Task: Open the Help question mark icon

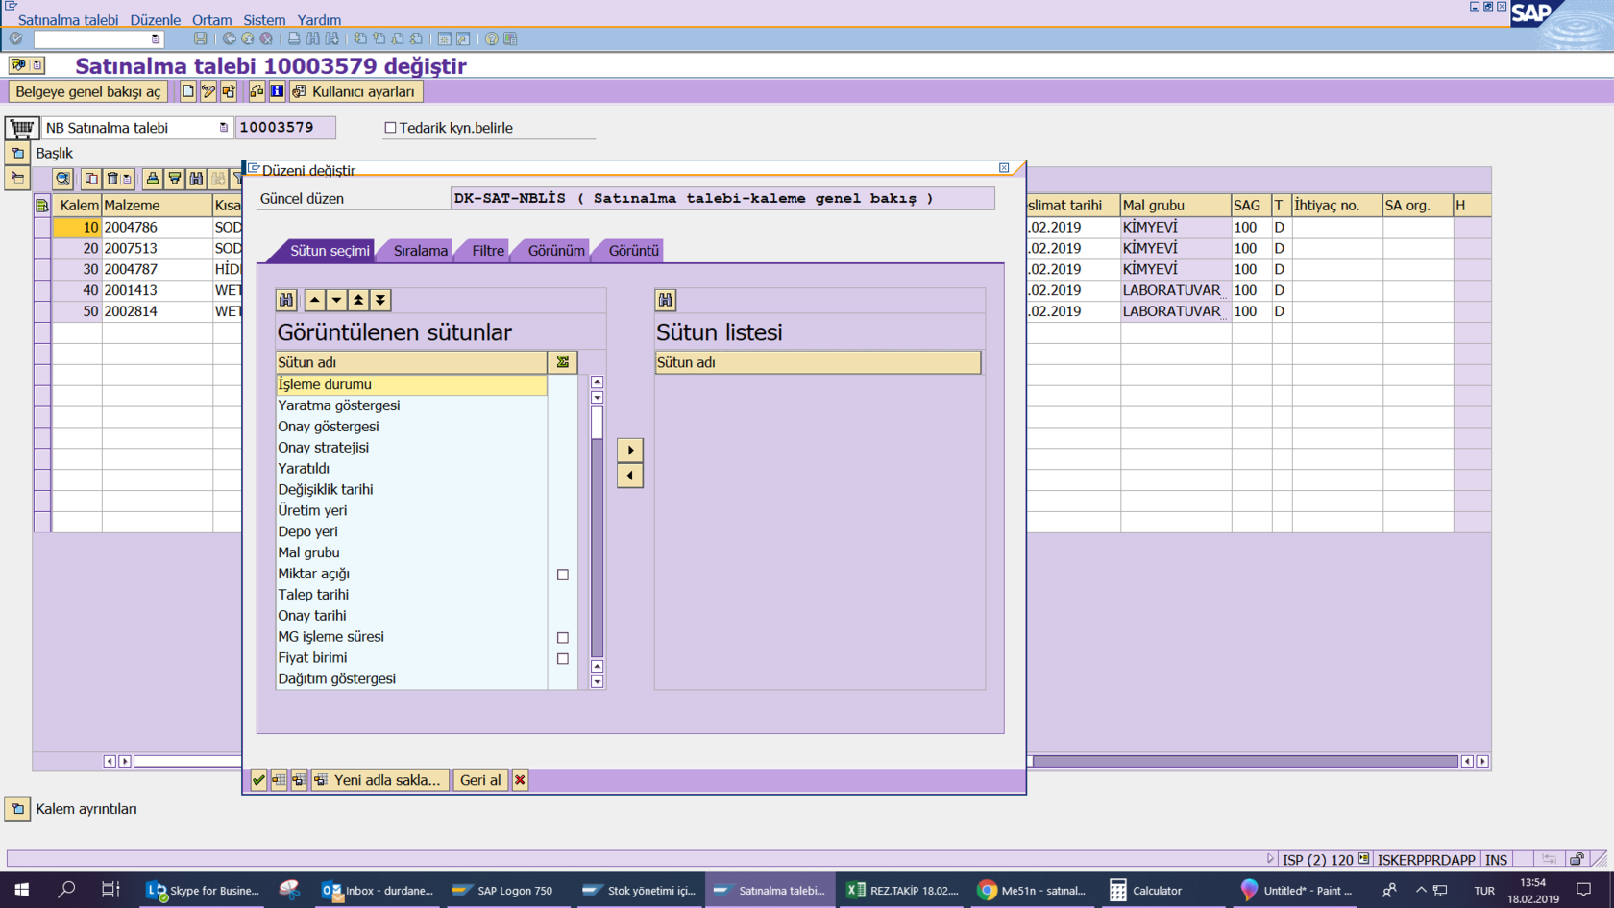Action: 492,39
